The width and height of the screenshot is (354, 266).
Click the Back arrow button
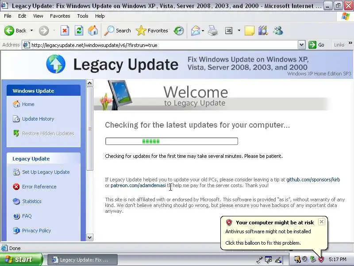[x=15, y=31]
